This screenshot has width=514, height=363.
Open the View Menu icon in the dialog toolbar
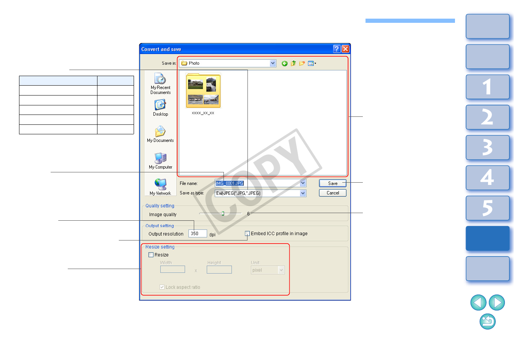coord(312,64)
